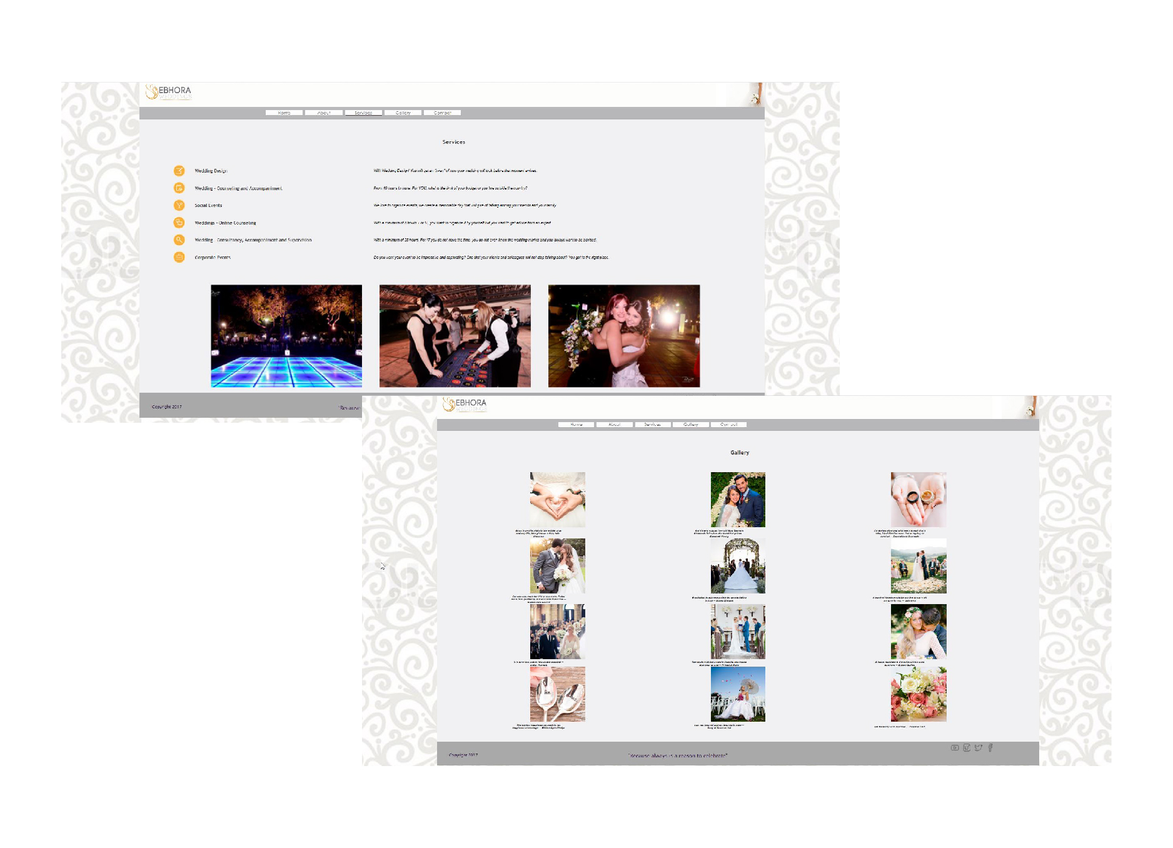Viewport: 1173px width, 848px height.
Task: Open the illuminated blue dance floor photo
Action: click(286, 336)
